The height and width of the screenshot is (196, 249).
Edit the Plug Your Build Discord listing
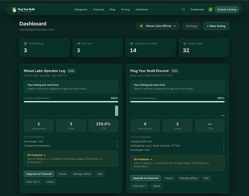[206, 178]
